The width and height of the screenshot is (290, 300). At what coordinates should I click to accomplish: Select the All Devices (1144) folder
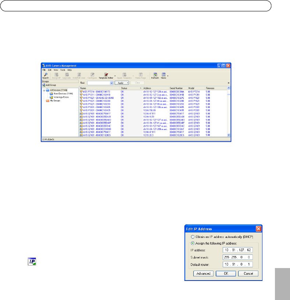coord(57,90)
